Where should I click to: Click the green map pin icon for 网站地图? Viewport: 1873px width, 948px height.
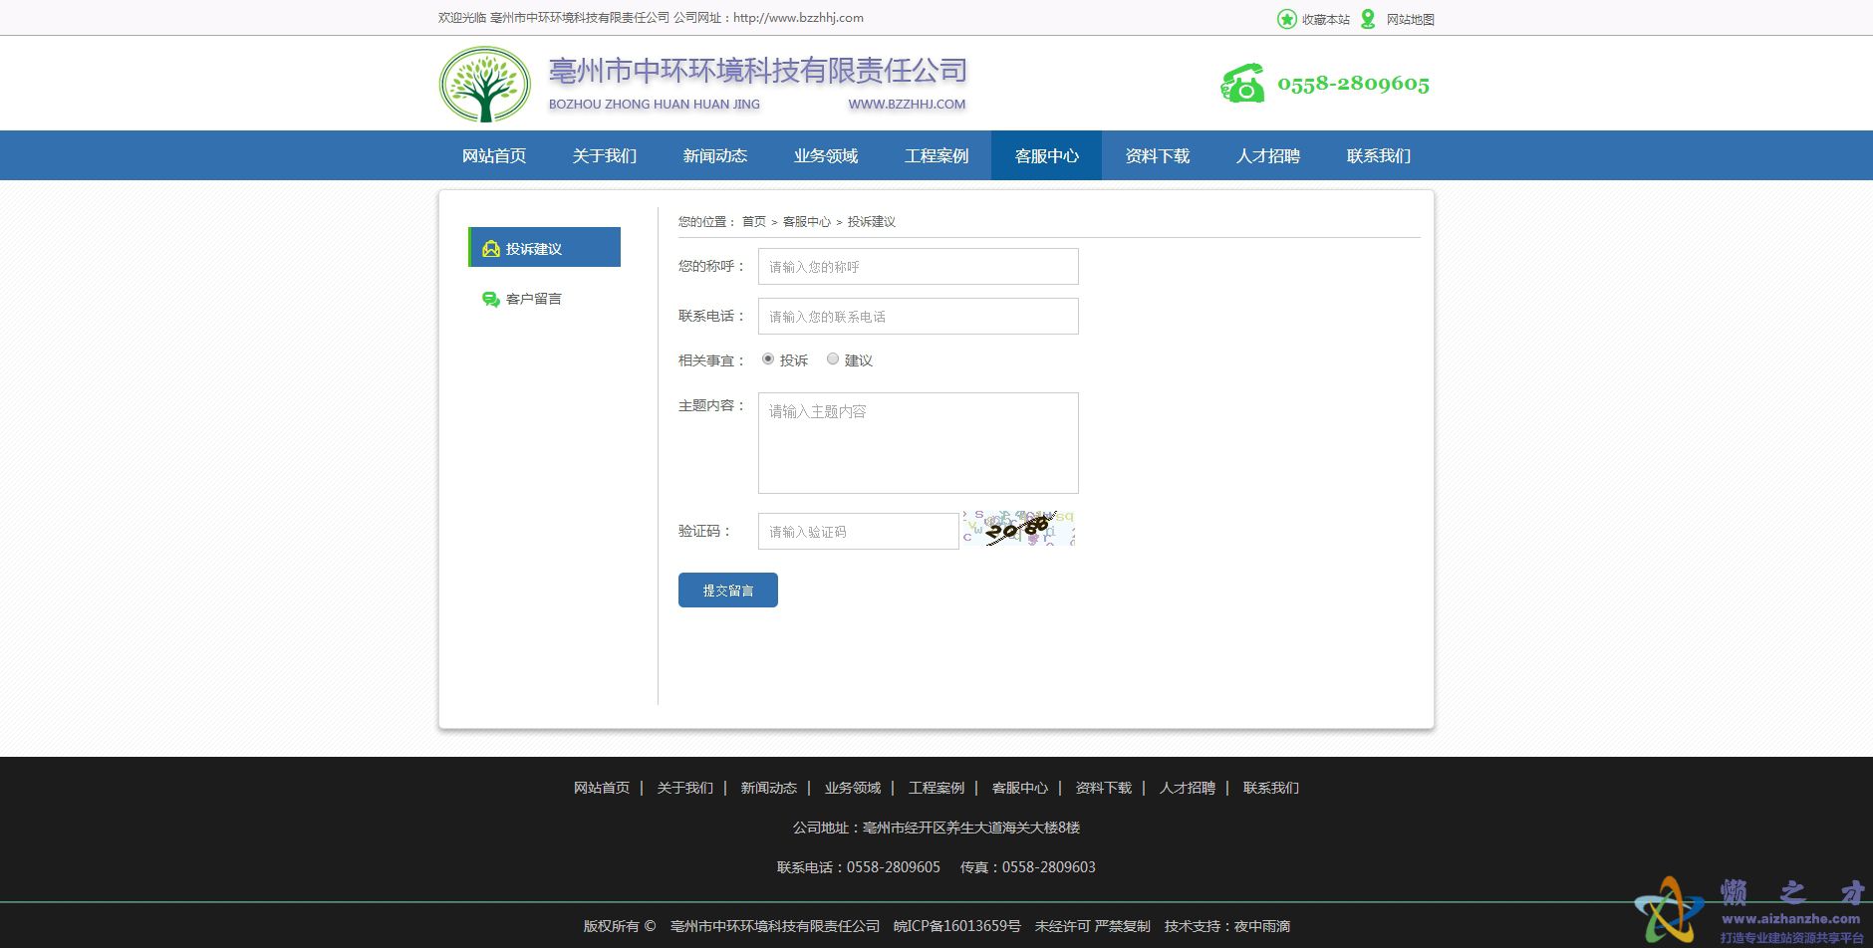pyautogui.click(x=1368, y=19)
